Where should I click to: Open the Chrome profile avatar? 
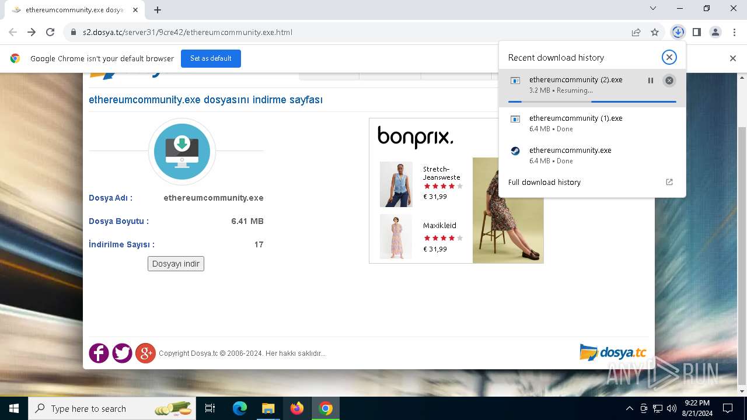[x=715, y=32]
